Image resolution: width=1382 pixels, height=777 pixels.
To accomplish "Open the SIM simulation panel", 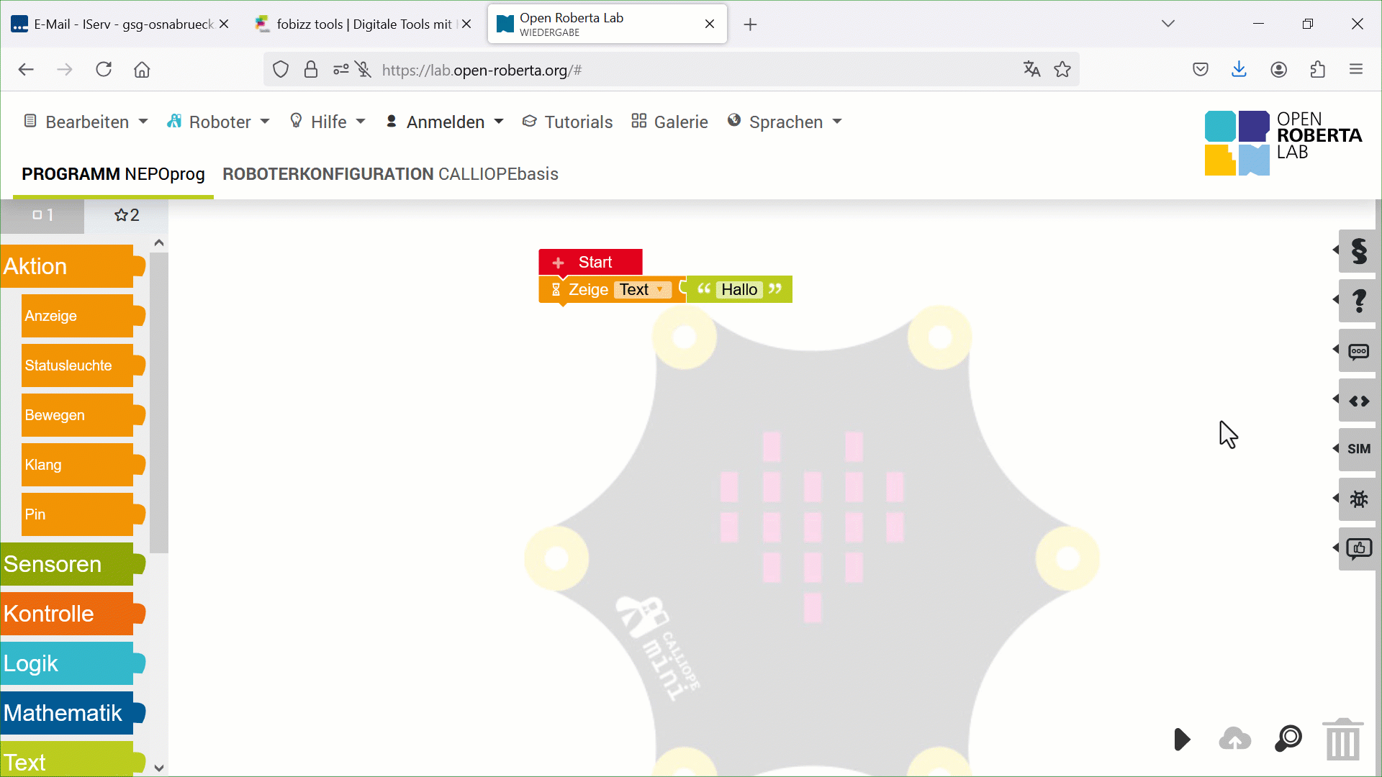I will click(x=1358, y=449).
